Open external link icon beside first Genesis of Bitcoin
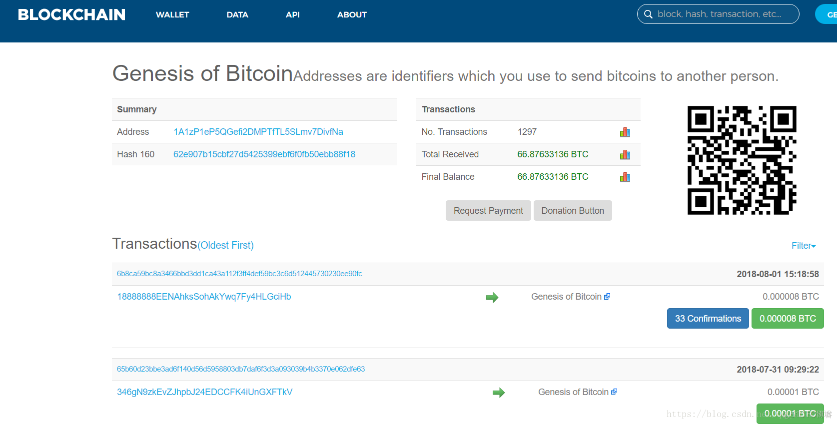 (607, 297)
